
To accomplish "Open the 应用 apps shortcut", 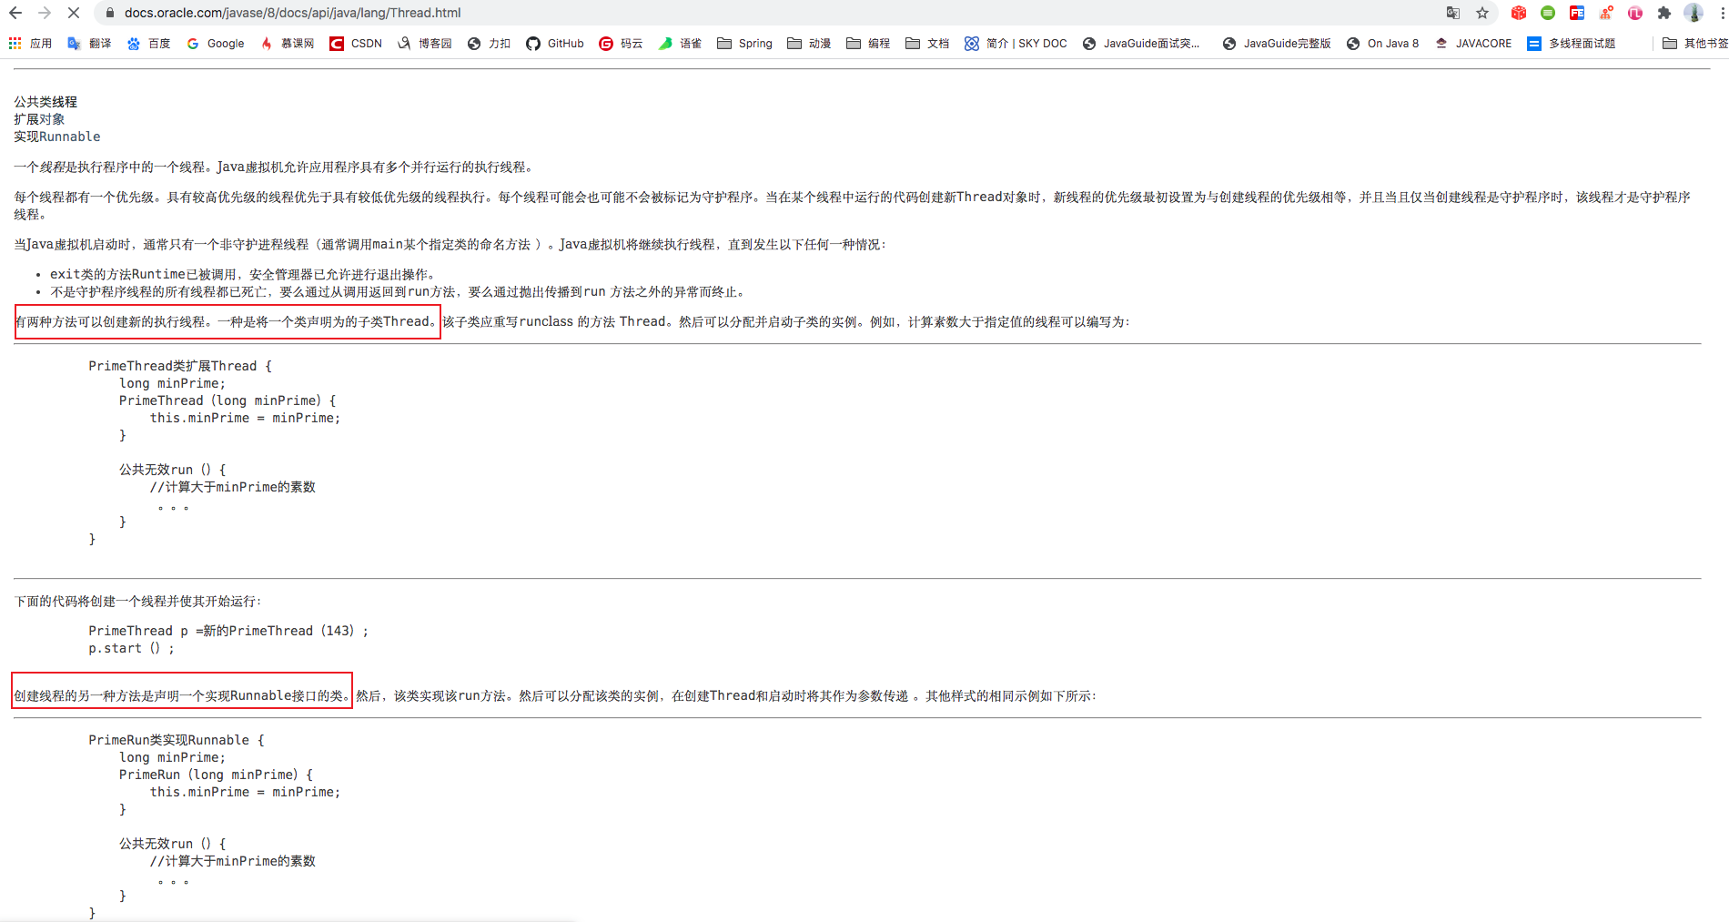I will point(30,44).
